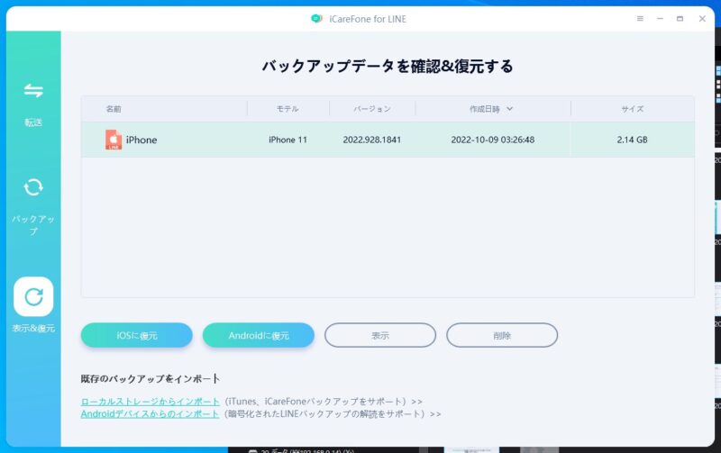
Task: Maximize the iCareFone for LINE window
Action: point(680,19)
